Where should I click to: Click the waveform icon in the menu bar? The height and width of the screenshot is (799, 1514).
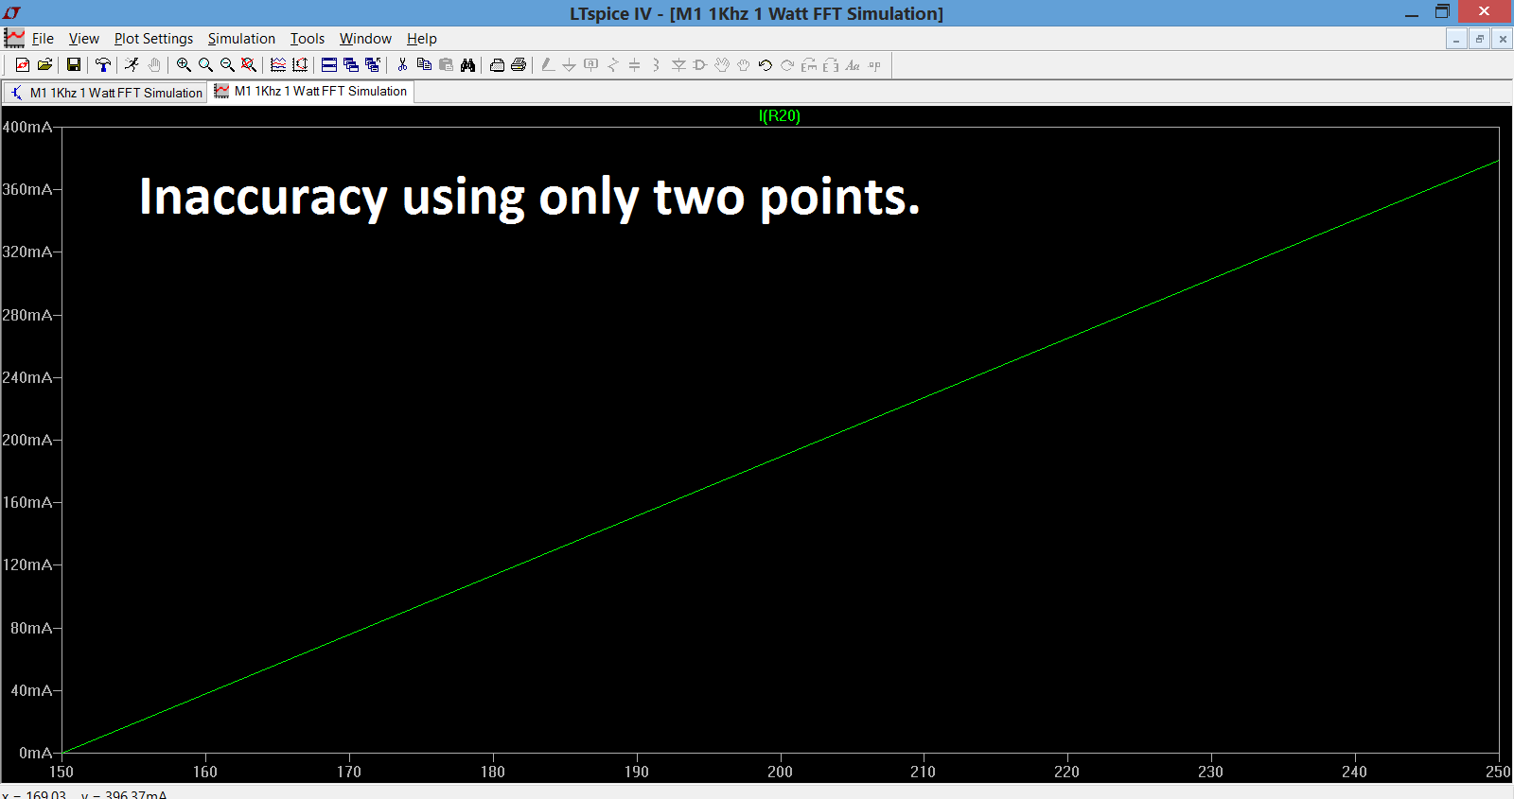tap(14, 38)
